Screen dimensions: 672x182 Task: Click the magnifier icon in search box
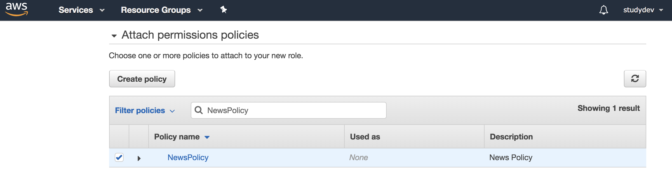199,110
